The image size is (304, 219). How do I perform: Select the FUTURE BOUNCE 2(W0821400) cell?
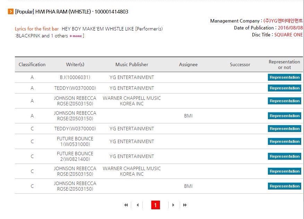click(x=75, y=156)
